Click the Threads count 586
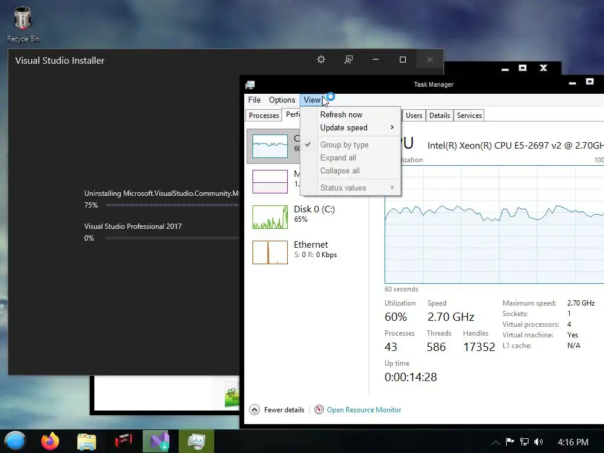 (x=436, y=347)
